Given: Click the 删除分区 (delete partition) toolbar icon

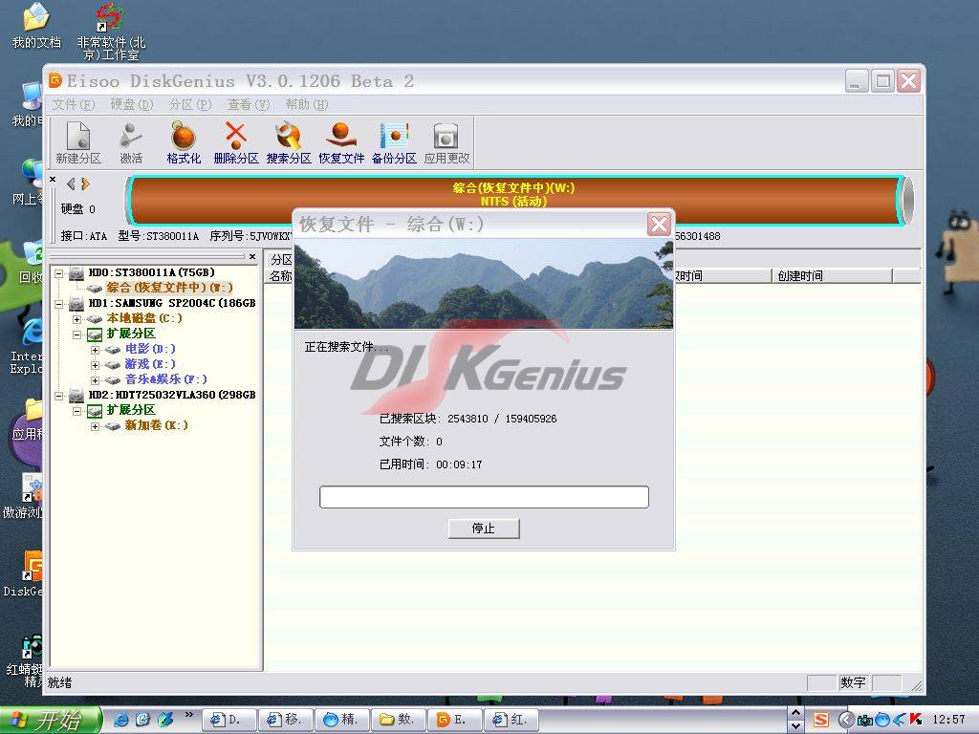Looking at the screenshot, I should click(x=236, y=143).
